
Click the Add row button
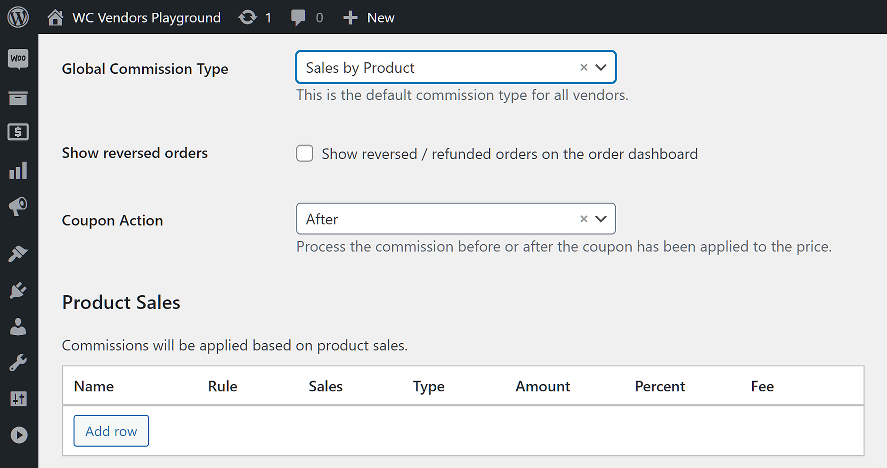111,431
